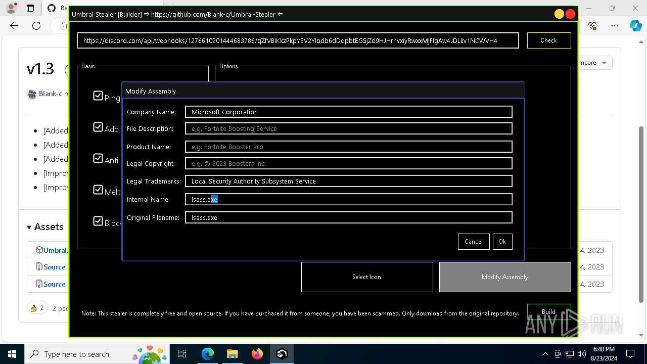Open the browser essentials heart icon
Image resolution: width=647 pixels, height=364 pixels.
coord(593,26)
